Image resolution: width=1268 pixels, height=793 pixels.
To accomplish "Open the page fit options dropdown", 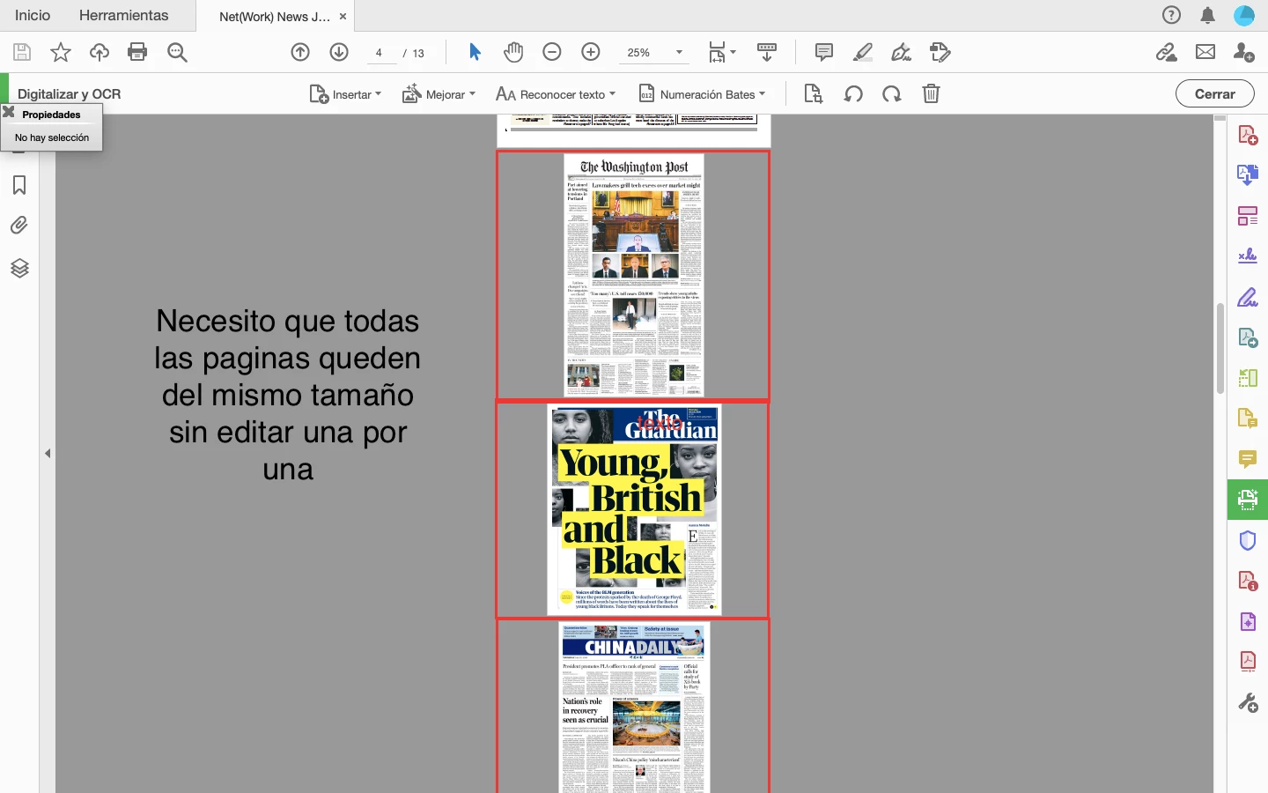I will (722, 53).
